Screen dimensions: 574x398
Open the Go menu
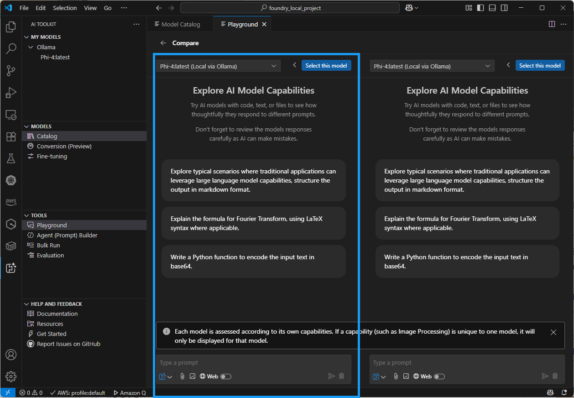click(108, 8)
